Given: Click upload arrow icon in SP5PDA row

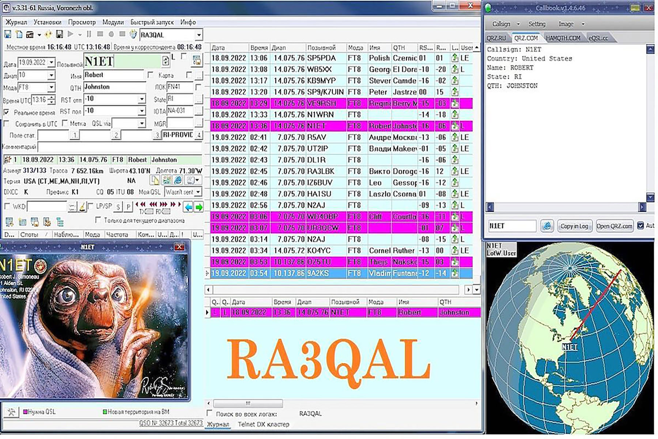Looking at the screenshot, I should (454, 58).
